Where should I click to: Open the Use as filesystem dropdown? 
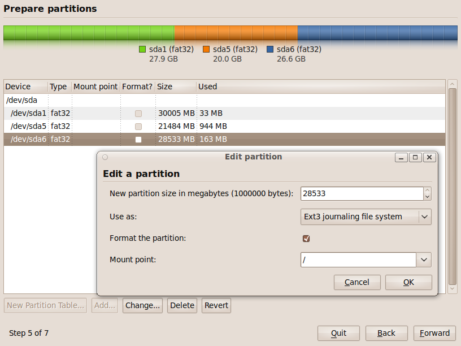click(366, 217)
